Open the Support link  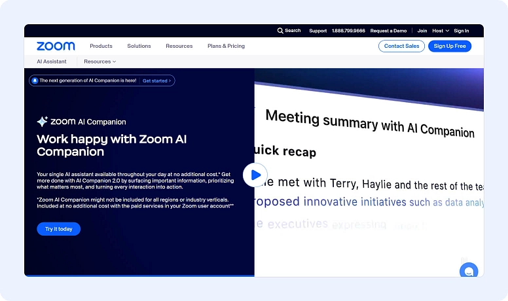[317, 31]
